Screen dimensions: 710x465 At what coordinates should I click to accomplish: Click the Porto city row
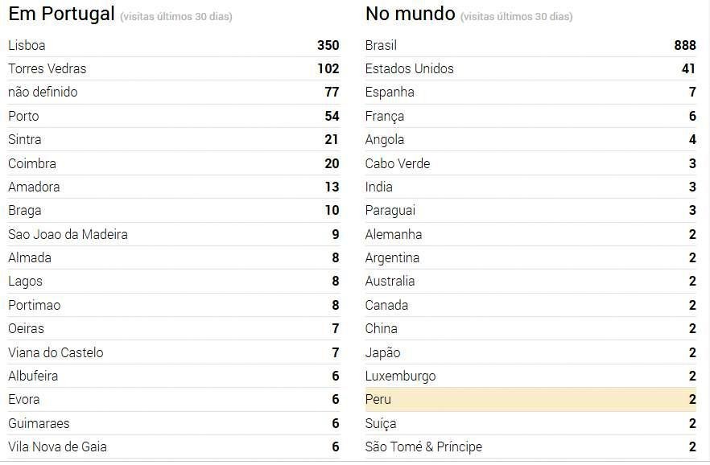(x=23, y=117)
